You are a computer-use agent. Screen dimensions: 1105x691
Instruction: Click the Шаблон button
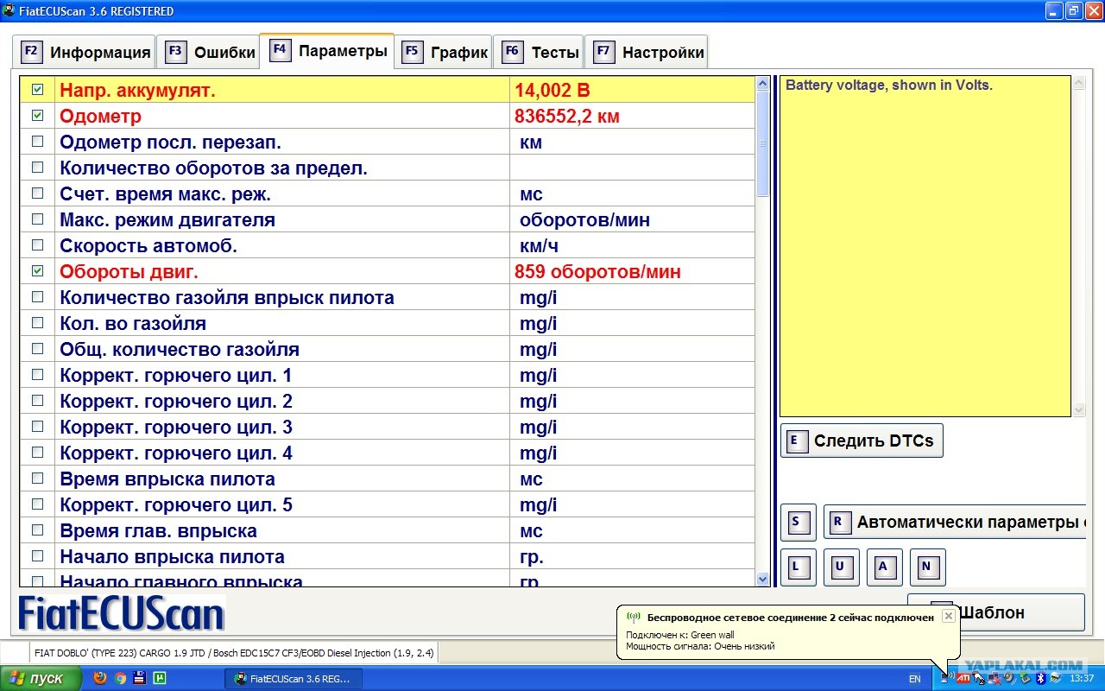click(995, 612)
